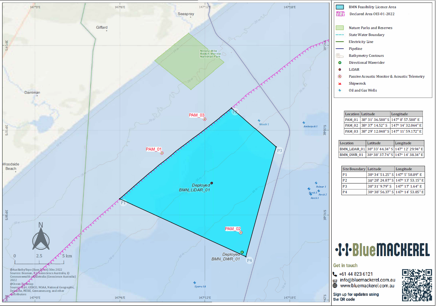Open the www.bluemackerel.com.au website link
The width and height of the screenshot is (437, 306).
tap(367, 286)
